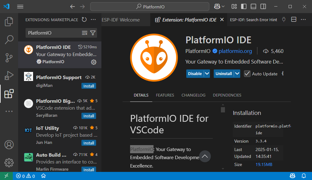The height and width of the screenshot is (180, 312).
Task: Open the DEPENDENCIES tab
Action: (227, 95)
